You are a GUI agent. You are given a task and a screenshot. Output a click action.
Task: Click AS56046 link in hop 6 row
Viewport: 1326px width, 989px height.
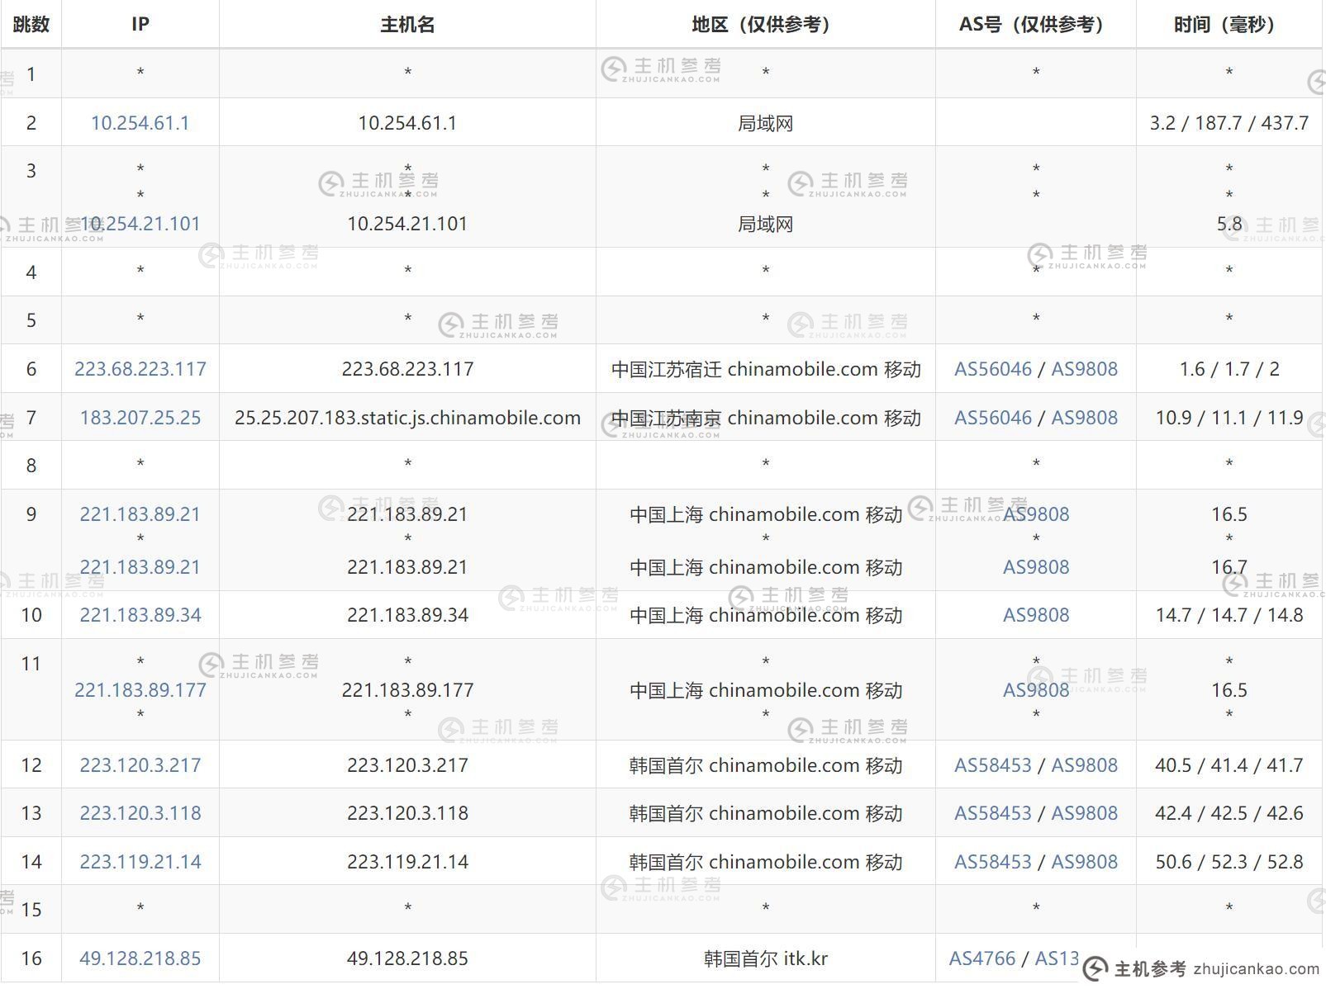pyautogui.click(x=992, y=369)
